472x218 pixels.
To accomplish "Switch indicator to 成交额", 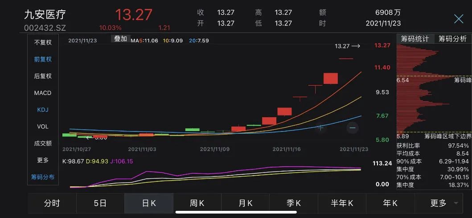I will (43, 143).
